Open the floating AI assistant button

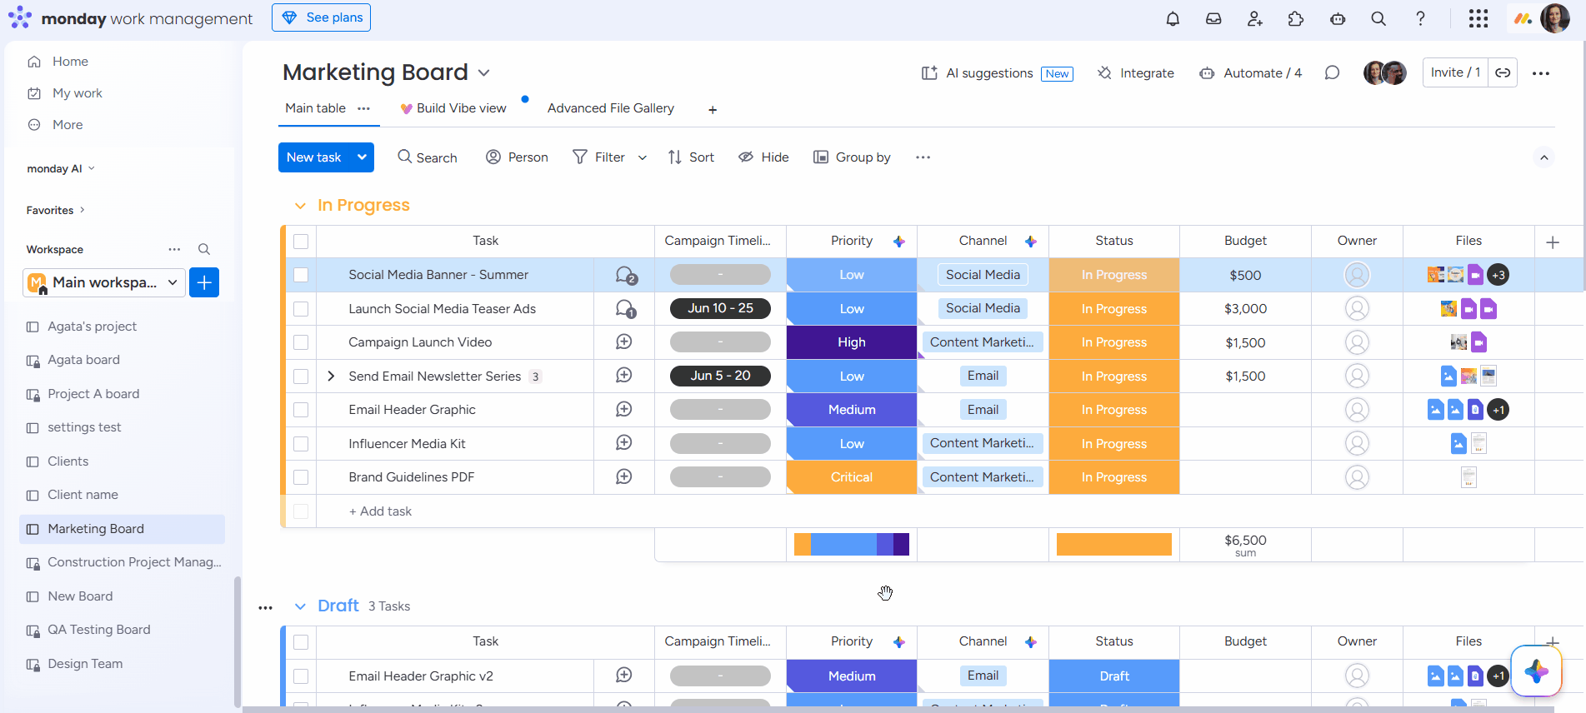pos(1536,671)
